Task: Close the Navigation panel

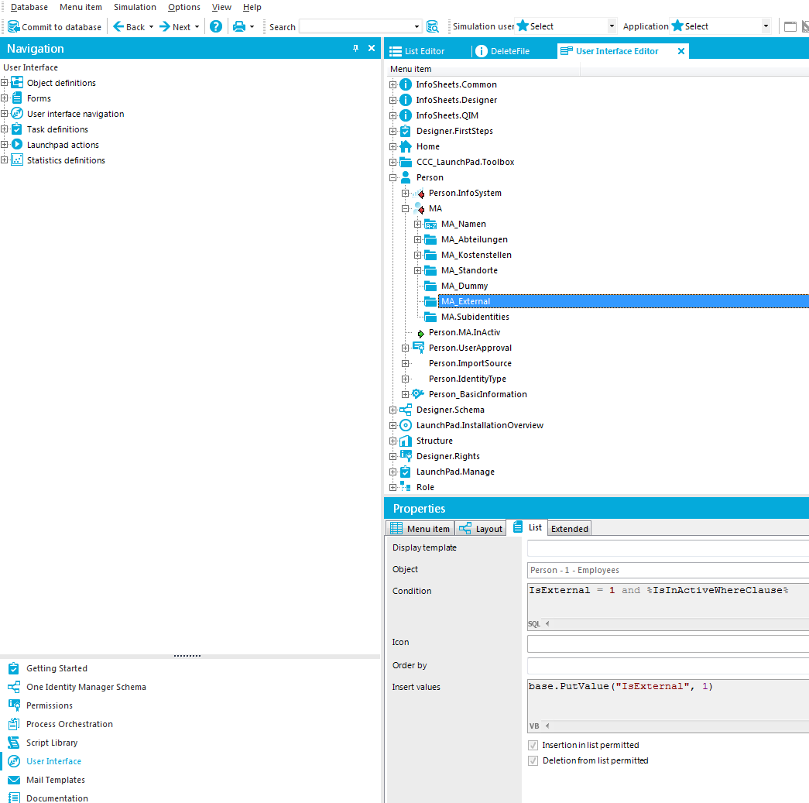Action: coord(372,48)
